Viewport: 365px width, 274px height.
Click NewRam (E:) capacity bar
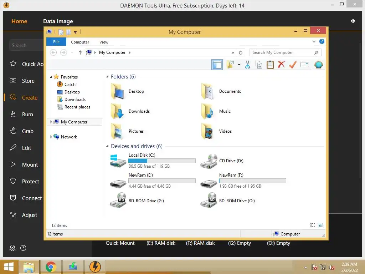pos(162,181)
